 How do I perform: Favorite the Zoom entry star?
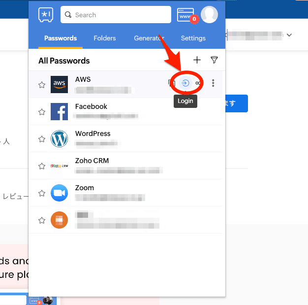click(42, 193)
